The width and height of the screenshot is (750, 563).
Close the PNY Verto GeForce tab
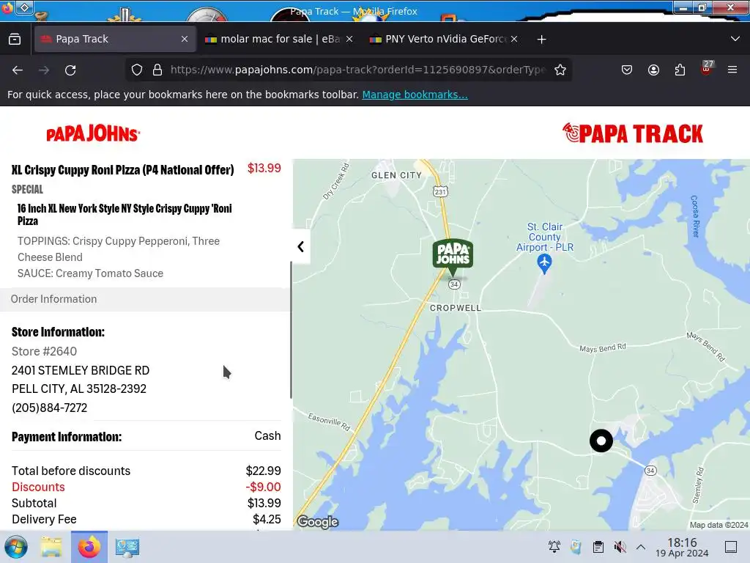[x=514, y=39]
